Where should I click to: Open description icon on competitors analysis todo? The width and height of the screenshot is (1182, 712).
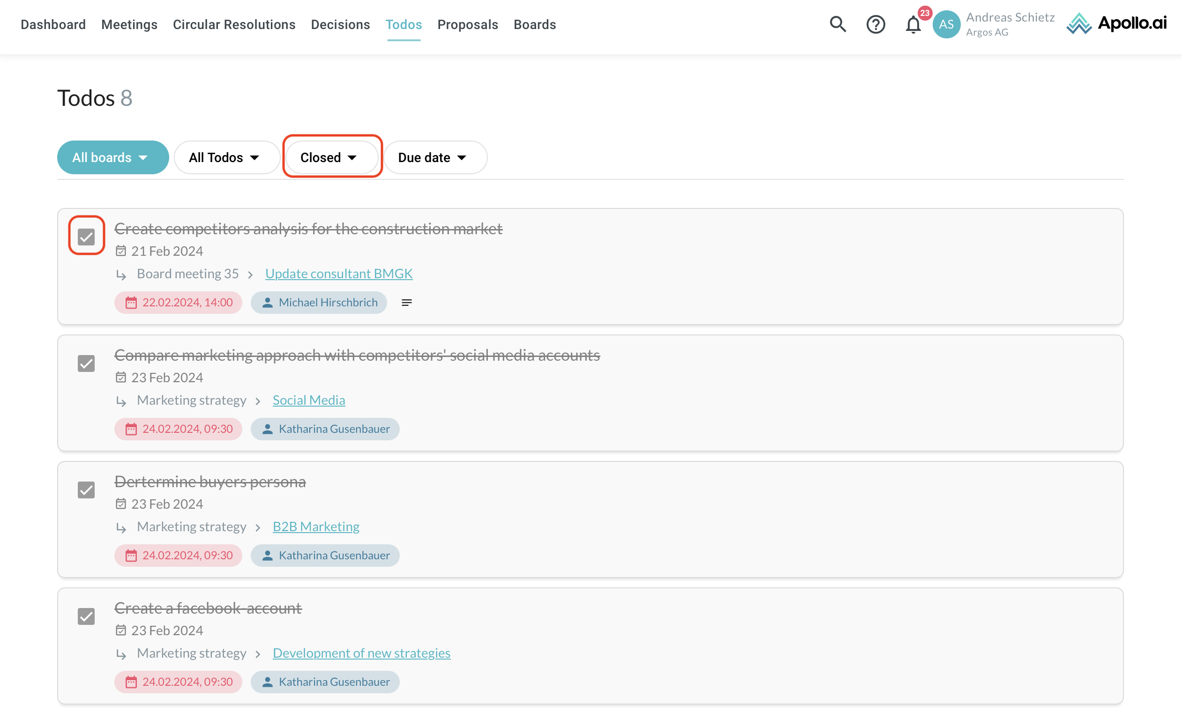coord(406,303)
